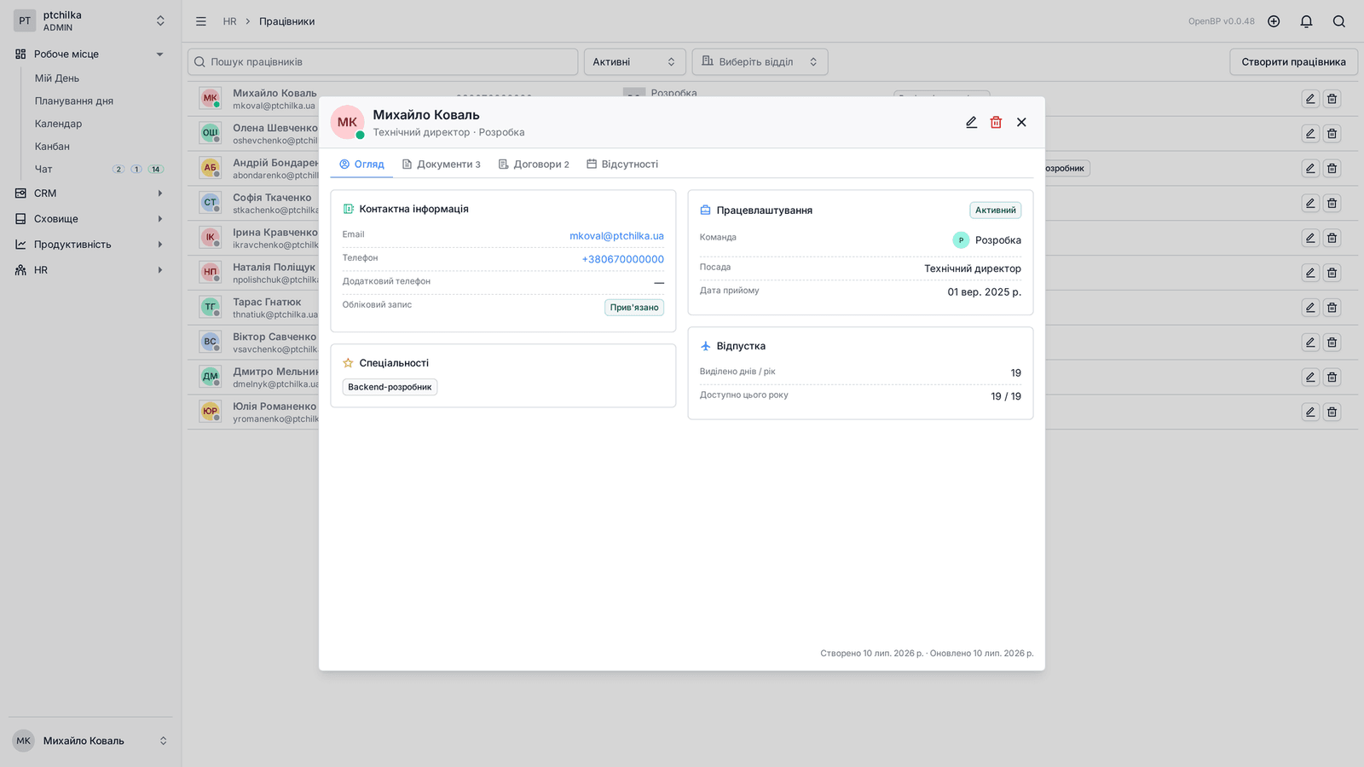
Task: Open notifications bell icon
Action: 1306,21
